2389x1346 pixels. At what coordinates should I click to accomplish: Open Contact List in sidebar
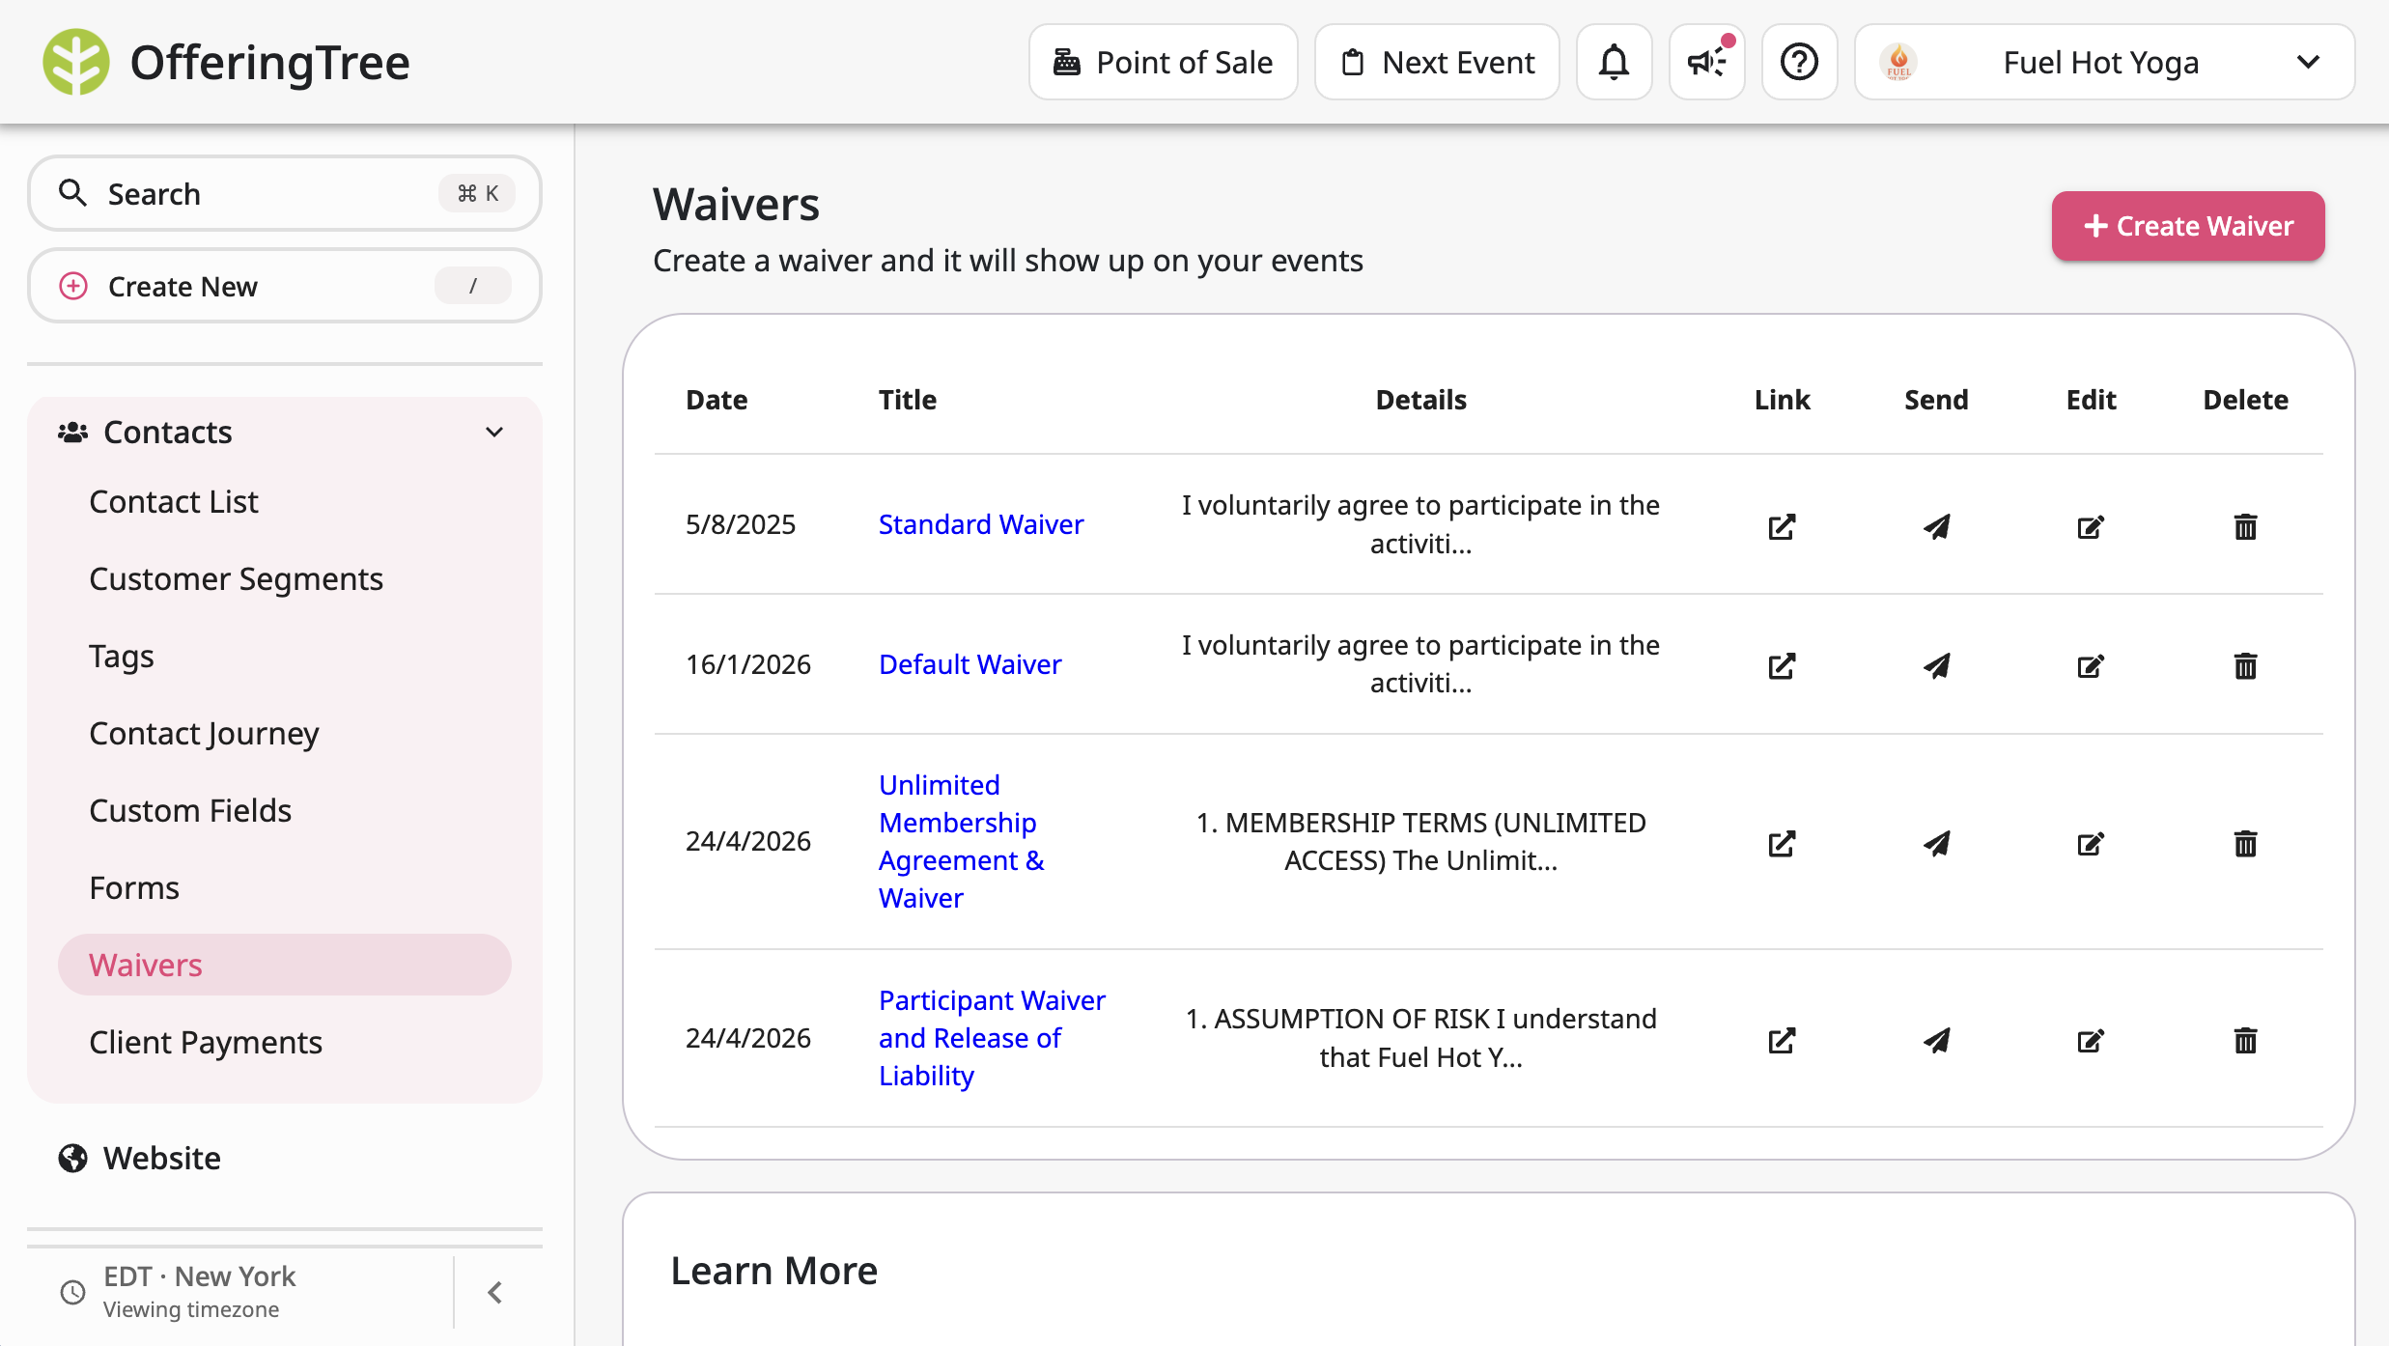click(x=174, y=501)
